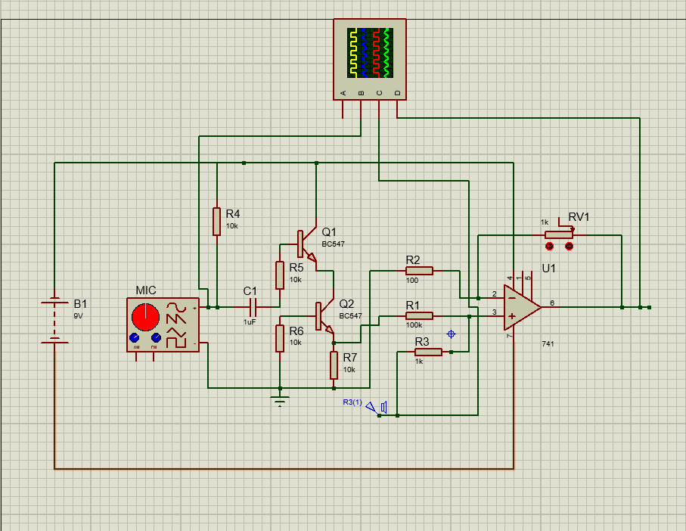This screenshot has height=531, width=686.
Task: Decrease RV1 with left red arrow button
Action: 550,247
